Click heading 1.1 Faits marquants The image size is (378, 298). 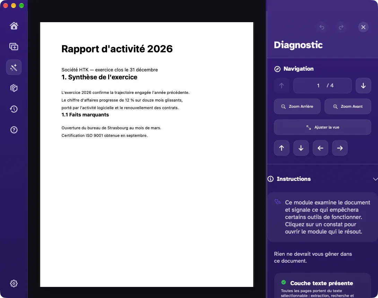click(85, 115)
